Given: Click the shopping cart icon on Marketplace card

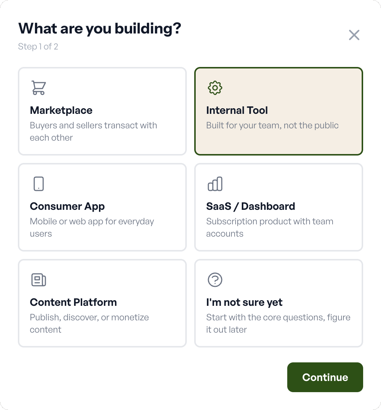Looking at the screenshot, I should click(x=38, y=88).
